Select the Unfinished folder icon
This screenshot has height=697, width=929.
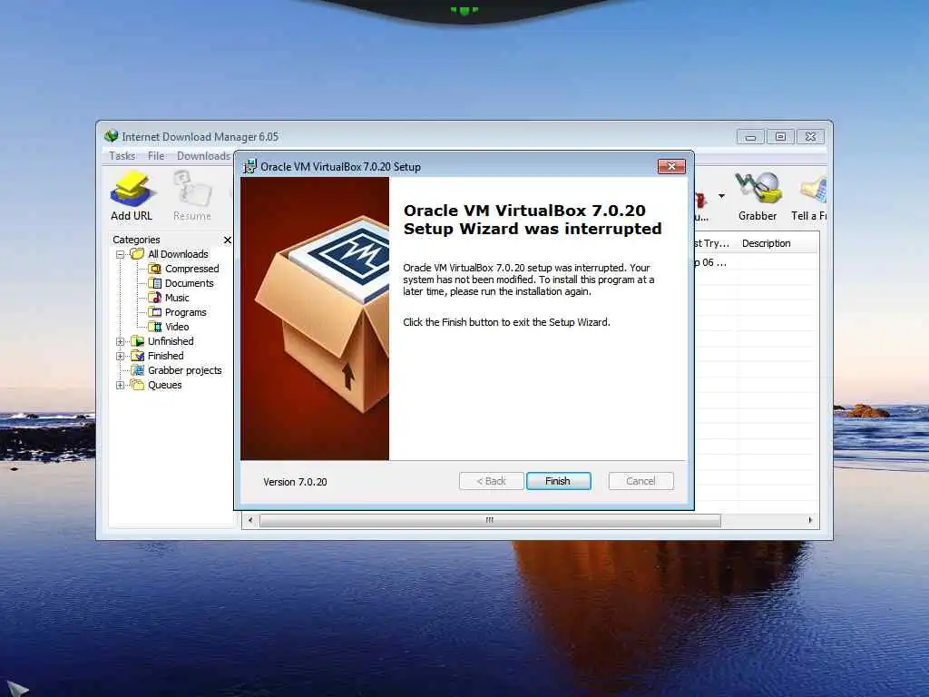click(x=138, y=341)
